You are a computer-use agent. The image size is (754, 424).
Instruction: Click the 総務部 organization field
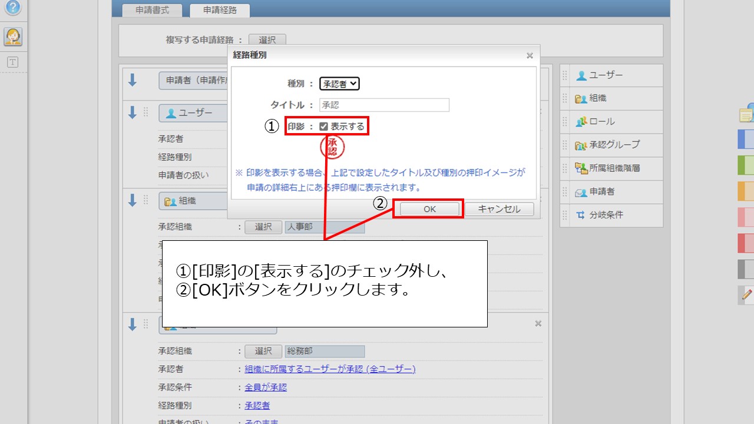(x=325, y=351)
